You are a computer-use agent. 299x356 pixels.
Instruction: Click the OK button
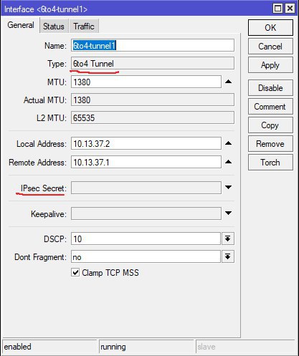pyautogui.click(x=270, y=28)
